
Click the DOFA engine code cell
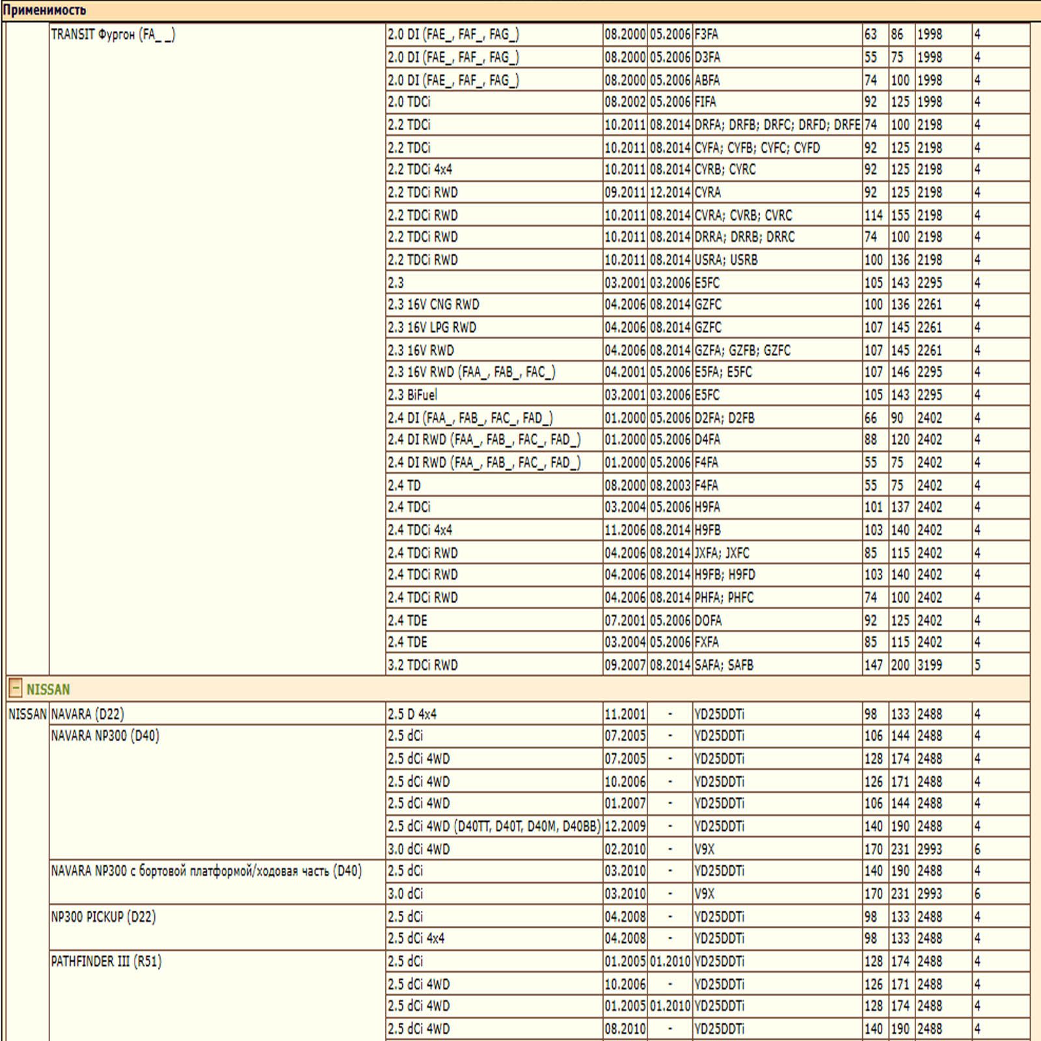tap(708, 620)
